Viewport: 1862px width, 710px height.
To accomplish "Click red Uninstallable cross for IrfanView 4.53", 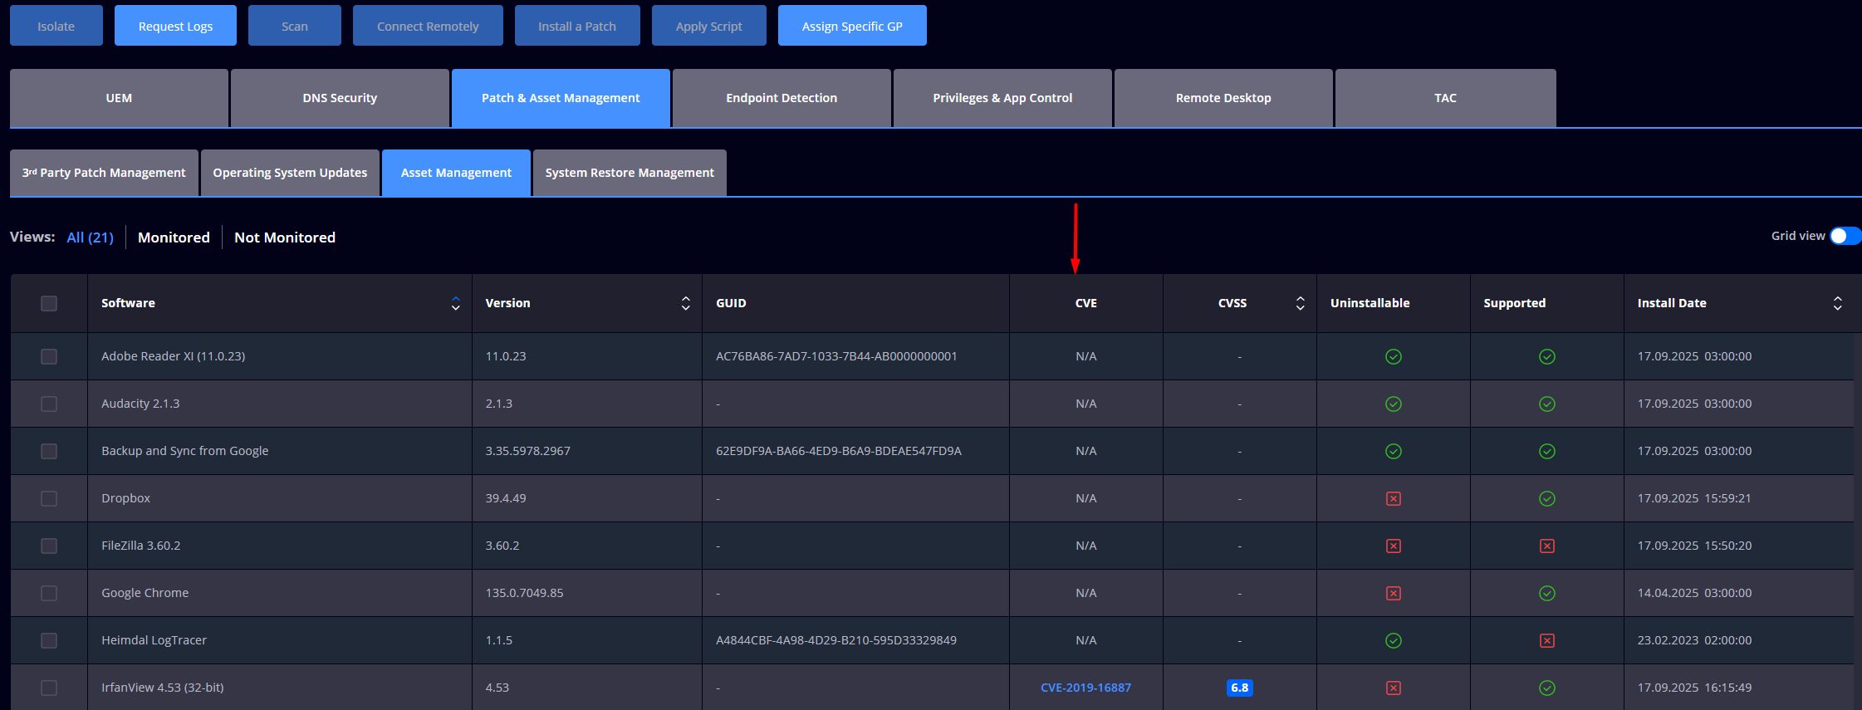I will (x=1394, y=688).
